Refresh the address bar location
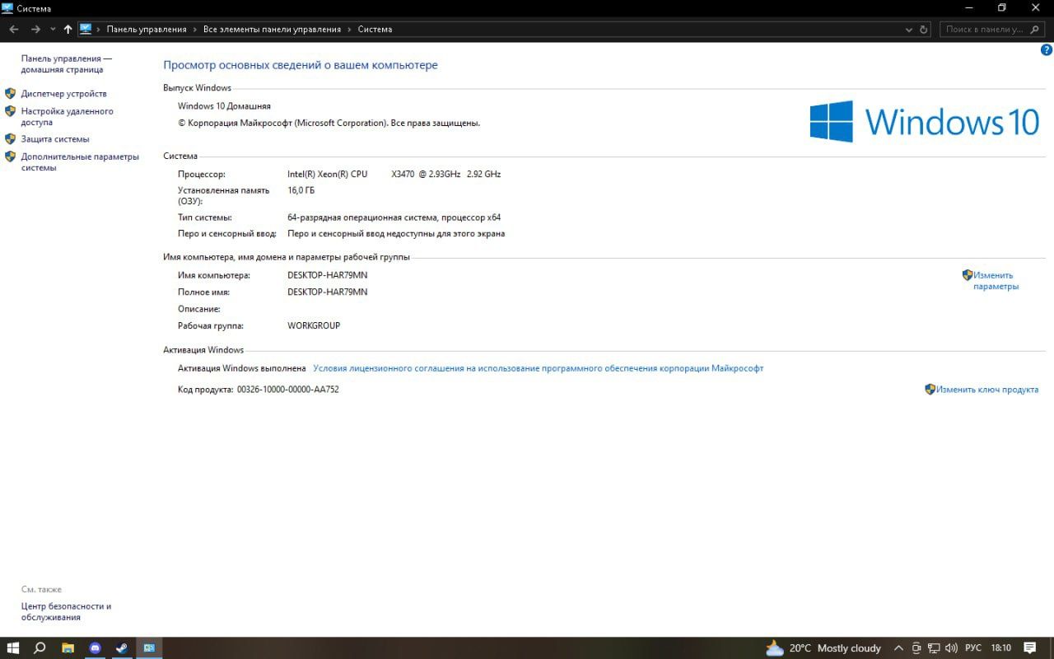The height and width of the screenshot is (659, 1054). click(x=923, y=29)
